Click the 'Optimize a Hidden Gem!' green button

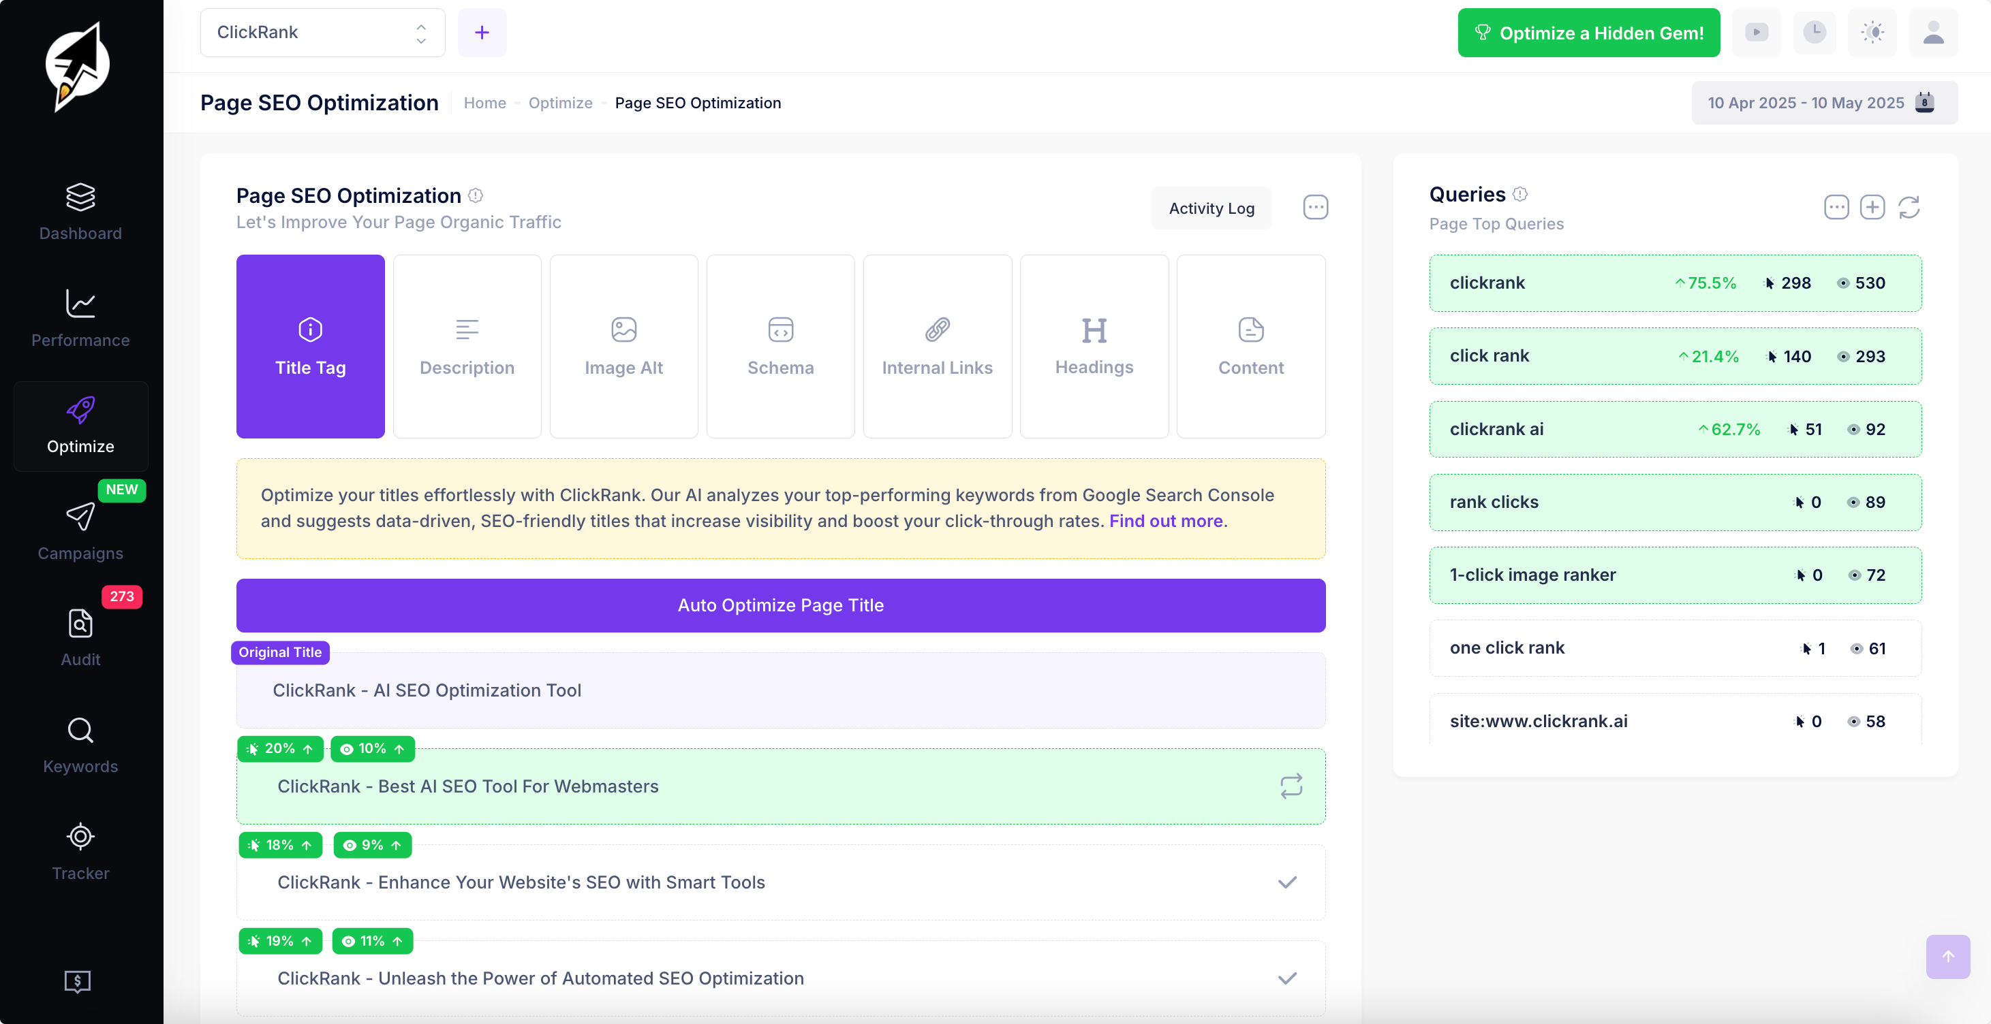pos(1588,33)
